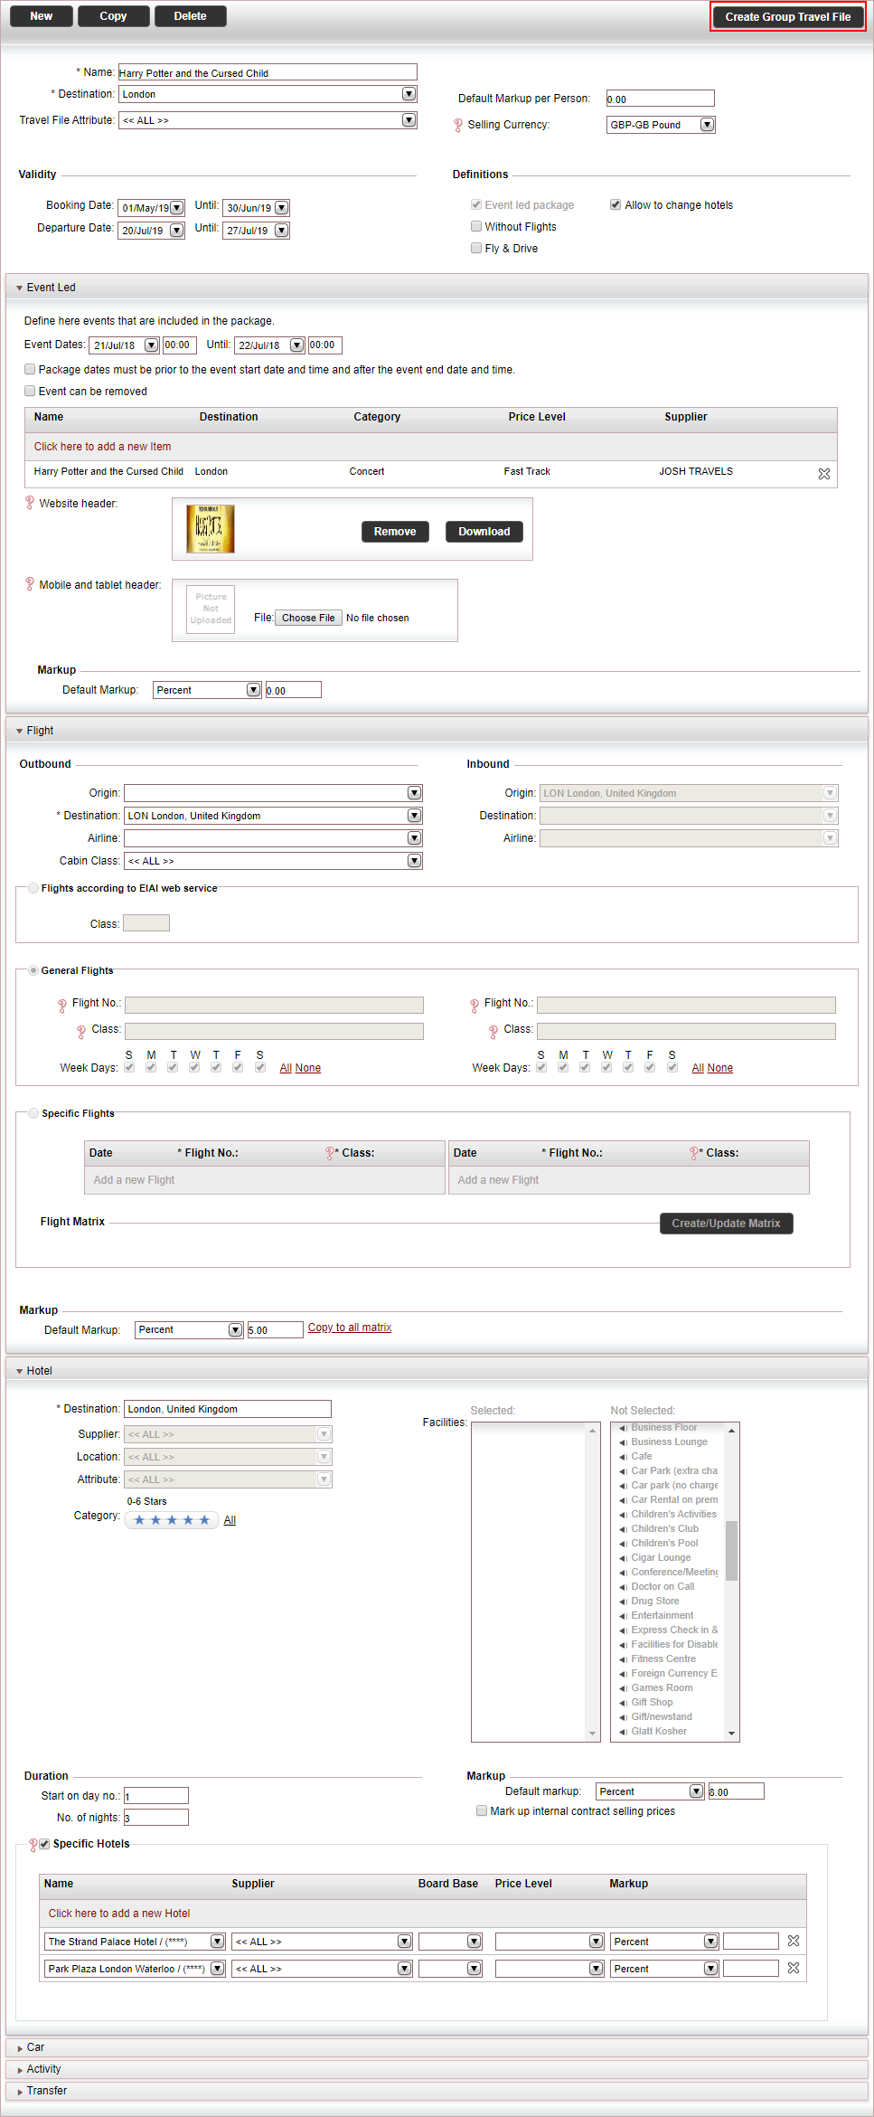This screenshot has width=874, height=2117.
Task: Expand the Car section
Action: [20, 2047]
